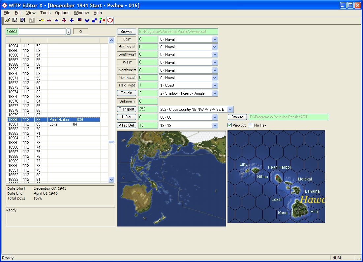Open the red and blue flag icon
Screen dimensions: 363x262
(x=79, y=20)
